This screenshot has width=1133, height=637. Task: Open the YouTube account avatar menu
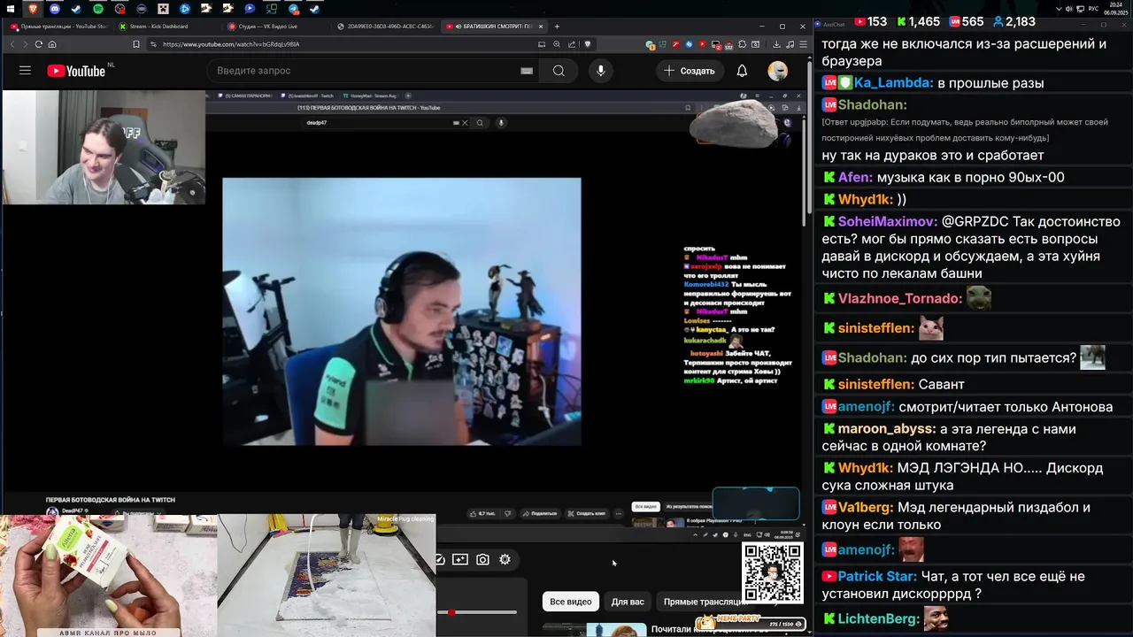tap(778, 71)
